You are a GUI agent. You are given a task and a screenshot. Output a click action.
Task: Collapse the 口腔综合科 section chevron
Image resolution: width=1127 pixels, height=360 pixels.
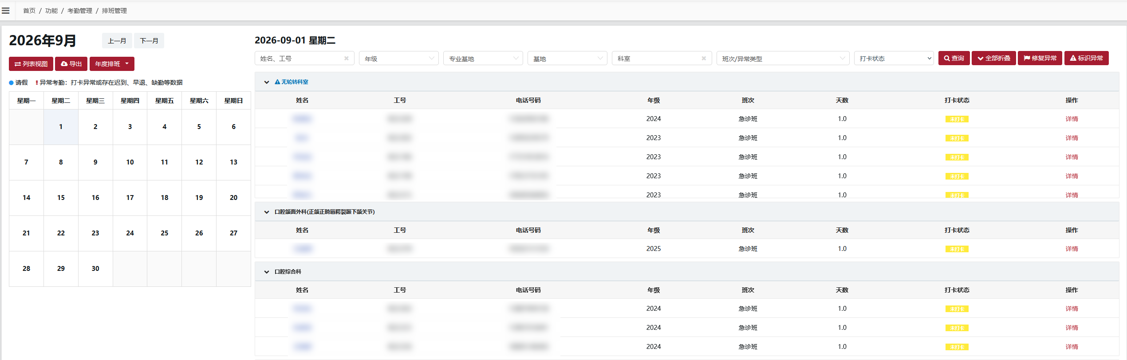[267, 272]
